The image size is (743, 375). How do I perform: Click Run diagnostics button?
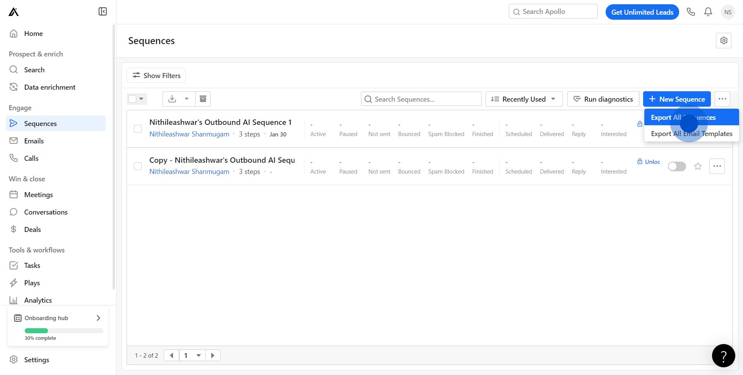[x=603, y=99]
